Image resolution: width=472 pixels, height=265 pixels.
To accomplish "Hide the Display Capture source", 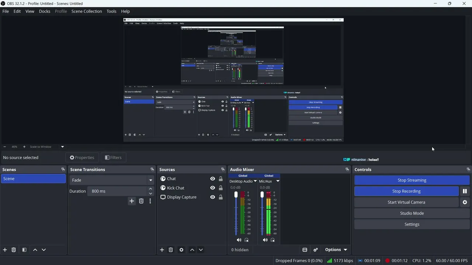I will (x=212, y=197).
